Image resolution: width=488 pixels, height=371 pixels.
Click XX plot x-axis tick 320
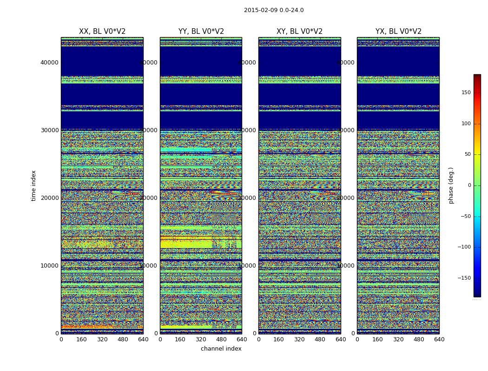tap(102, 339)
